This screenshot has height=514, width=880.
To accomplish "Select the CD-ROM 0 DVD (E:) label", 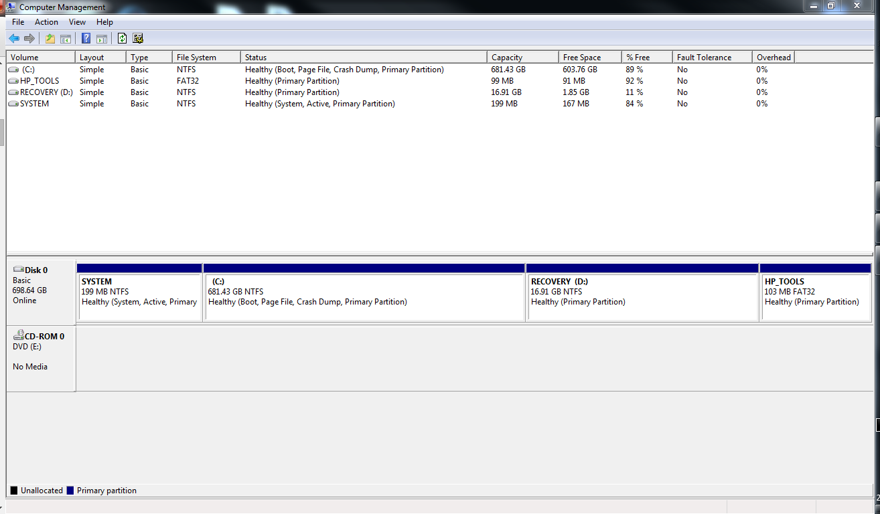I will (41, 359).
